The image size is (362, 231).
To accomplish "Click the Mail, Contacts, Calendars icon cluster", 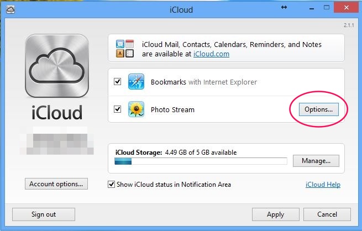I will [125, 49].
